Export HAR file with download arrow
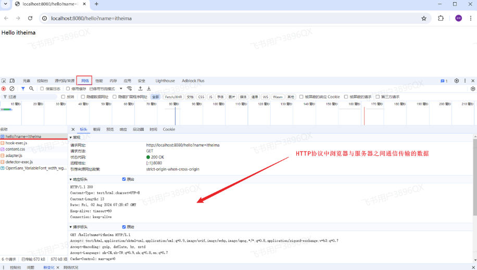The width and height of the screenshot is (477, 270). pyautogui.click(x=149, y=89)
